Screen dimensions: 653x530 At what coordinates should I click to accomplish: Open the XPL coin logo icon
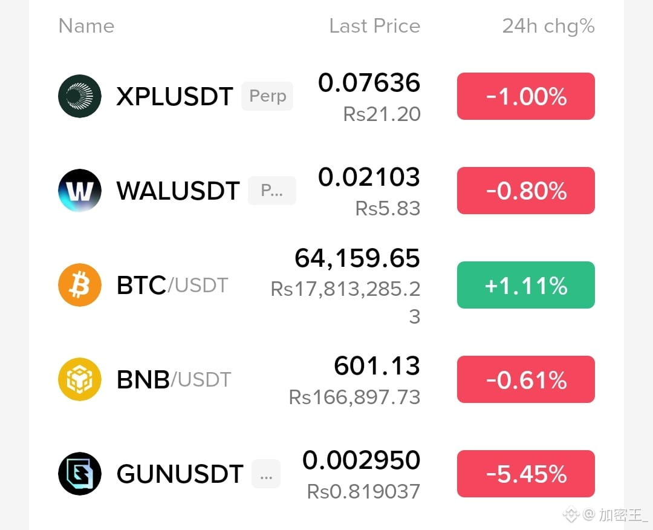click(80, 96)
